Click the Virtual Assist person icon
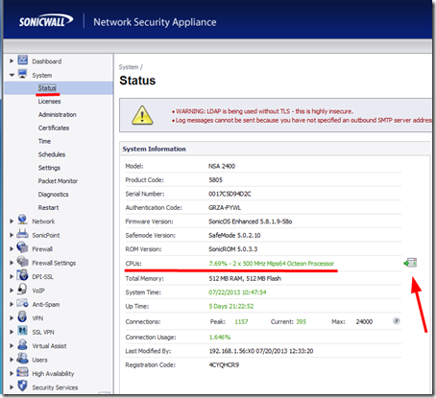 pyautogui.click(x=22, y=344)
